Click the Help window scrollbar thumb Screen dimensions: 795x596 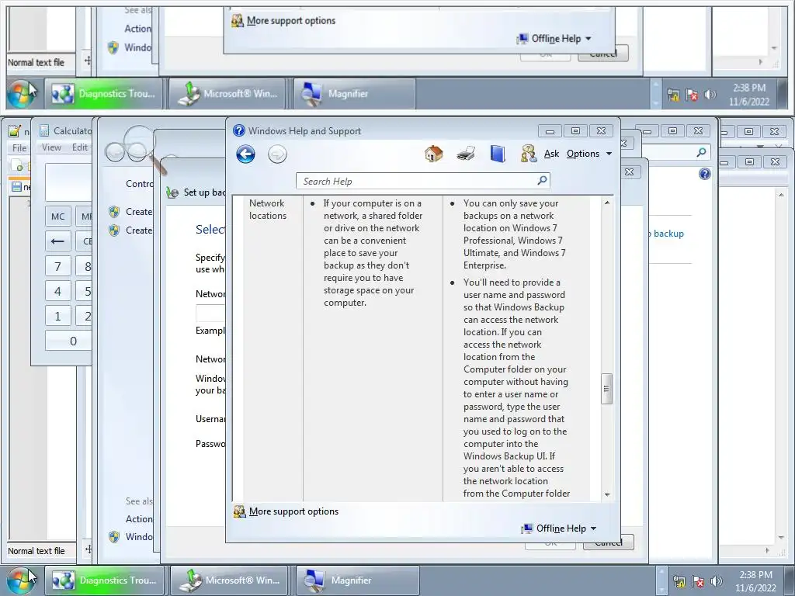tap(607, 389)
